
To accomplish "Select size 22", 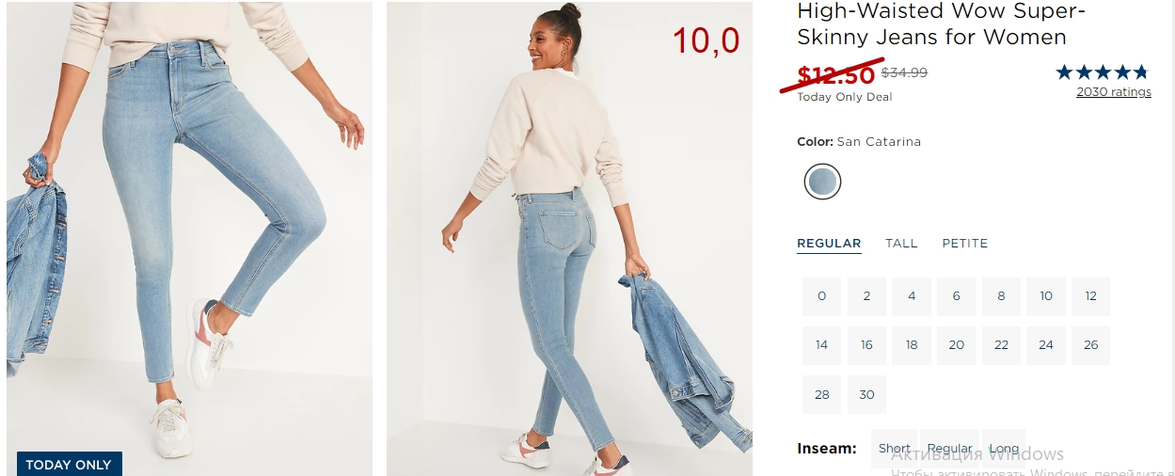I will coord(1001,345).
